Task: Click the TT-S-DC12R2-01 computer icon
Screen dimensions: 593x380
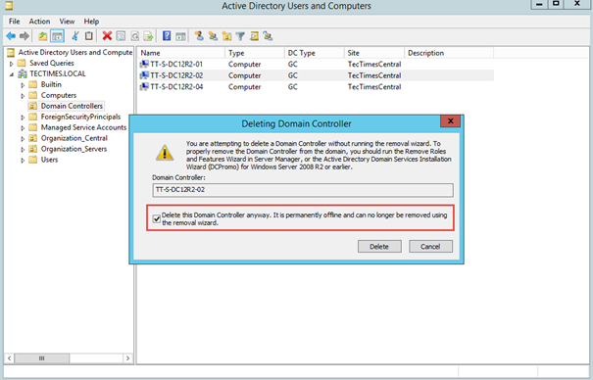Action: 144,65
